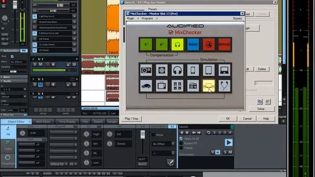
Task: Select laptop simulation icon
Action: coord(224,70)
